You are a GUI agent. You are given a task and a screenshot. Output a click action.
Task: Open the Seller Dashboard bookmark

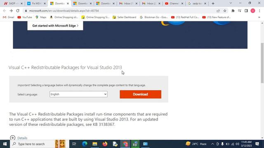pos(125,17)
